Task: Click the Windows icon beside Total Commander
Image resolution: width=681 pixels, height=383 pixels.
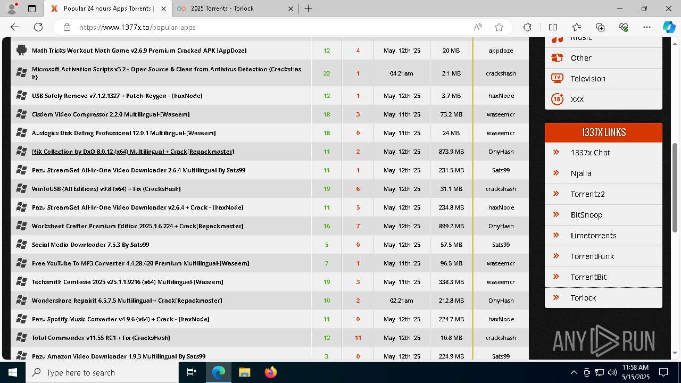Action: point(21,337)
